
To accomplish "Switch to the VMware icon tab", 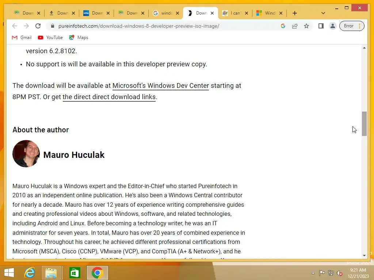I will click(93, 13).
